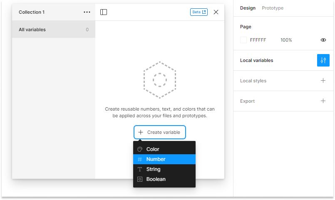Click the T icon beside String

[x=140, y=169]
